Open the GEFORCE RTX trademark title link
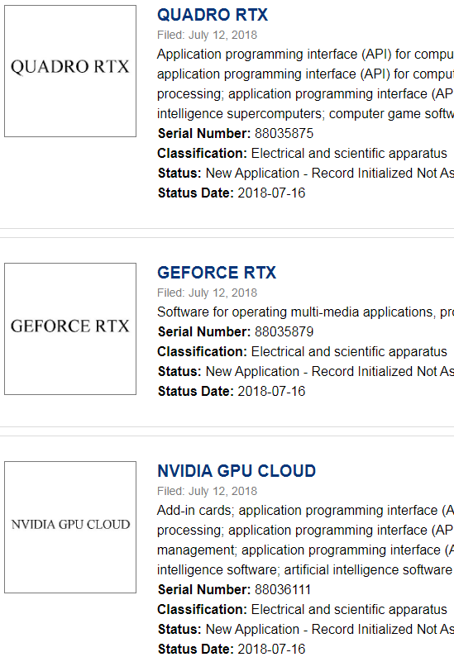This screenshot has height=657, width=454. click(217, 273)
